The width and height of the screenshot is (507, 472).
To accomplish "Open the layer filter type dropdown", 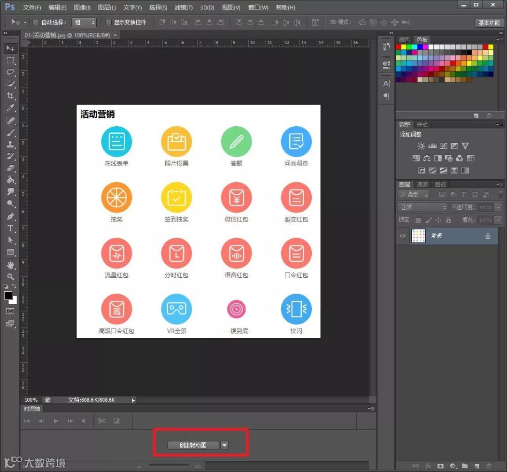I will pos(414,195).
